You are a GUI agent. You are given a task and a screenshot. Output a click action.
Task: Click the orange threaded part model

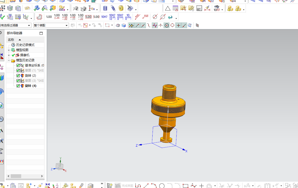tap(168, 113)
